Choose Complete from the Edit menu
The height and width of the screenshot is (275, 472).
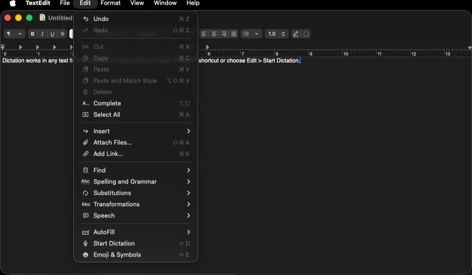[135, 103]
